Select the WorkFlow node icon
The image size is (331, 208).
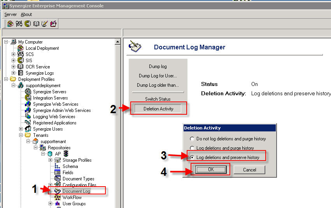tap(58, 197)
